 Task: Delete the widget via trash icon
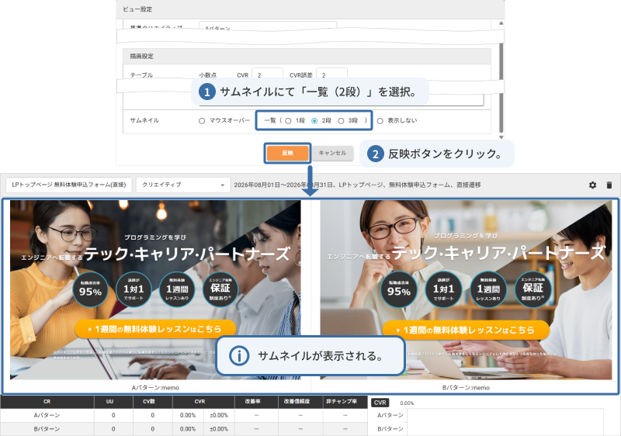point(609,185)
